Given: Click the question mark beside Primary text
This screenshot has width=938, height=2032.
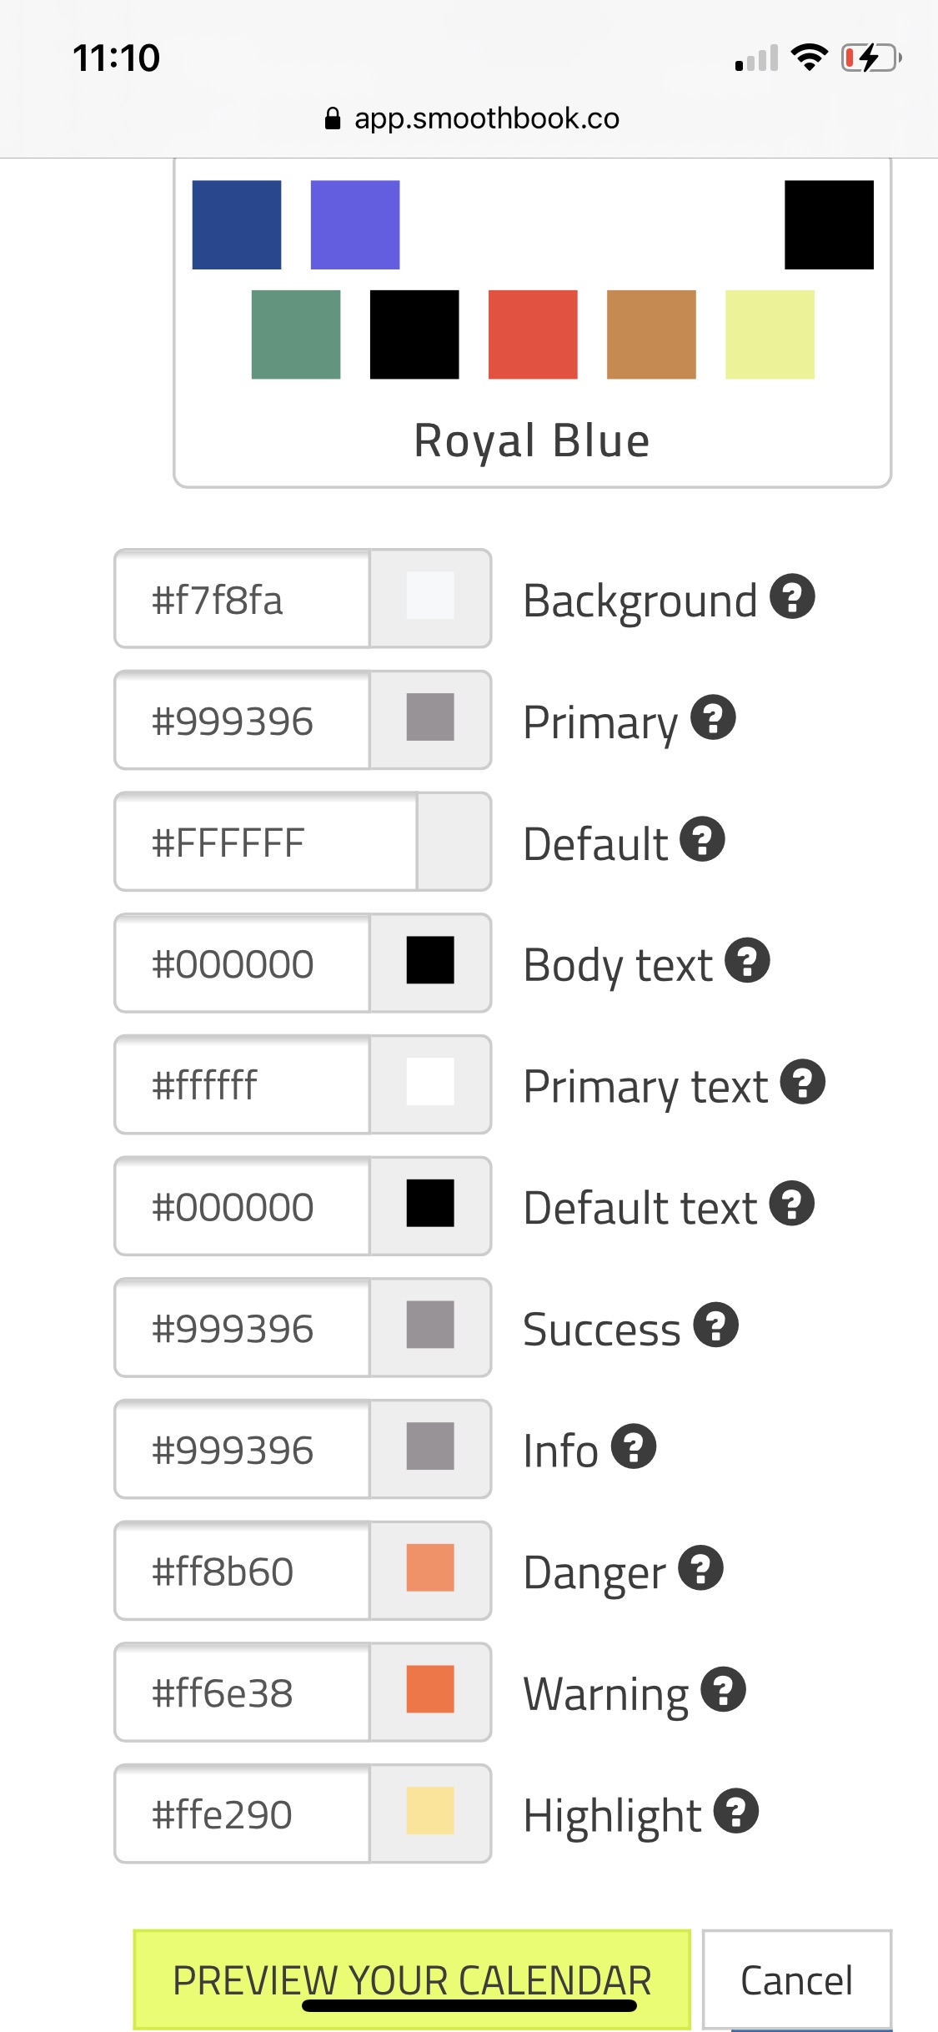Looking at the screenshot, I should click(802, 1082).
